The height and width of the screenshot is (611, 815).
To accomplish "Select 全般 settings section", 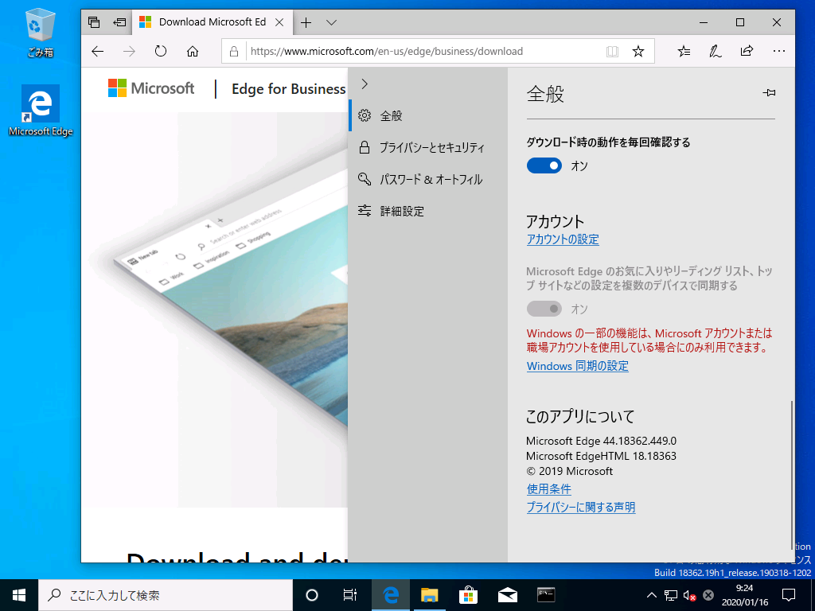I will click(427, 116).
